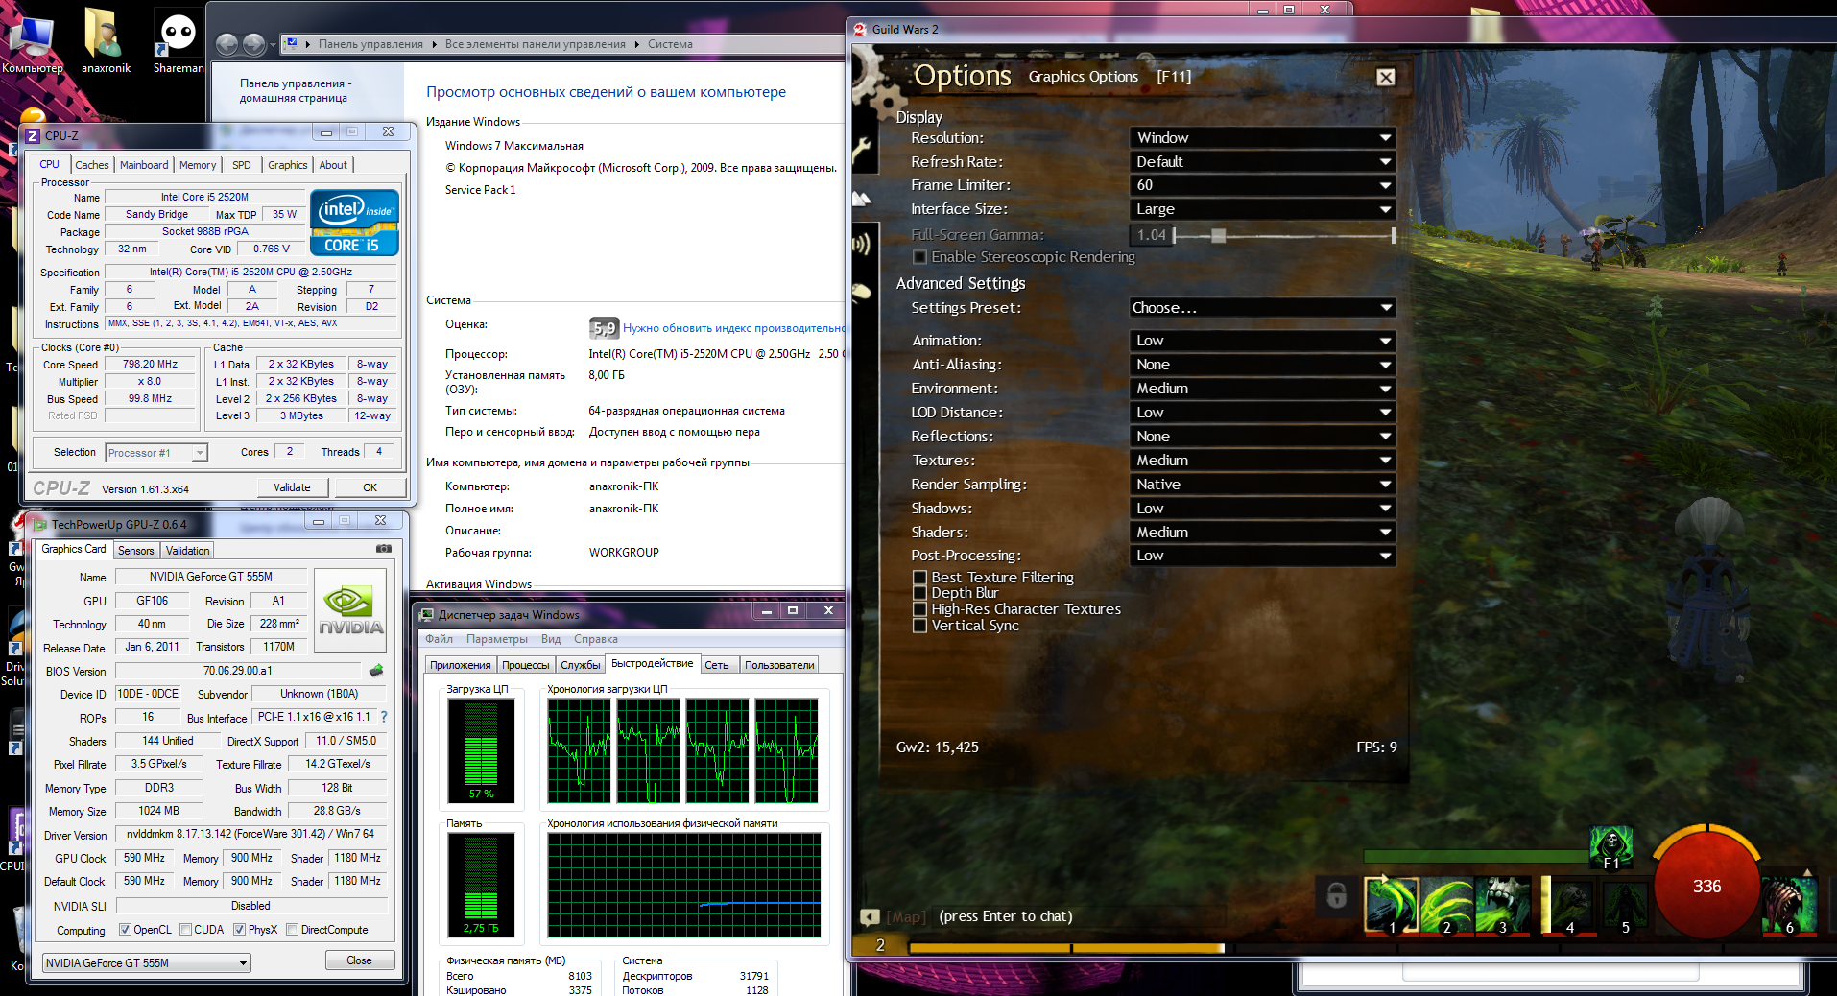The height and width of the screenshot is (996, 1837).
Task: Save BIOS using GPU-Z chip icon
Action: (x=376, y=671)
